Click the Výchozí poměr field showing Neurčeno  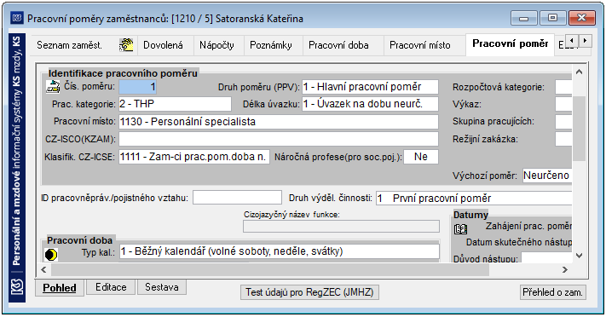[x=547, y=176]
